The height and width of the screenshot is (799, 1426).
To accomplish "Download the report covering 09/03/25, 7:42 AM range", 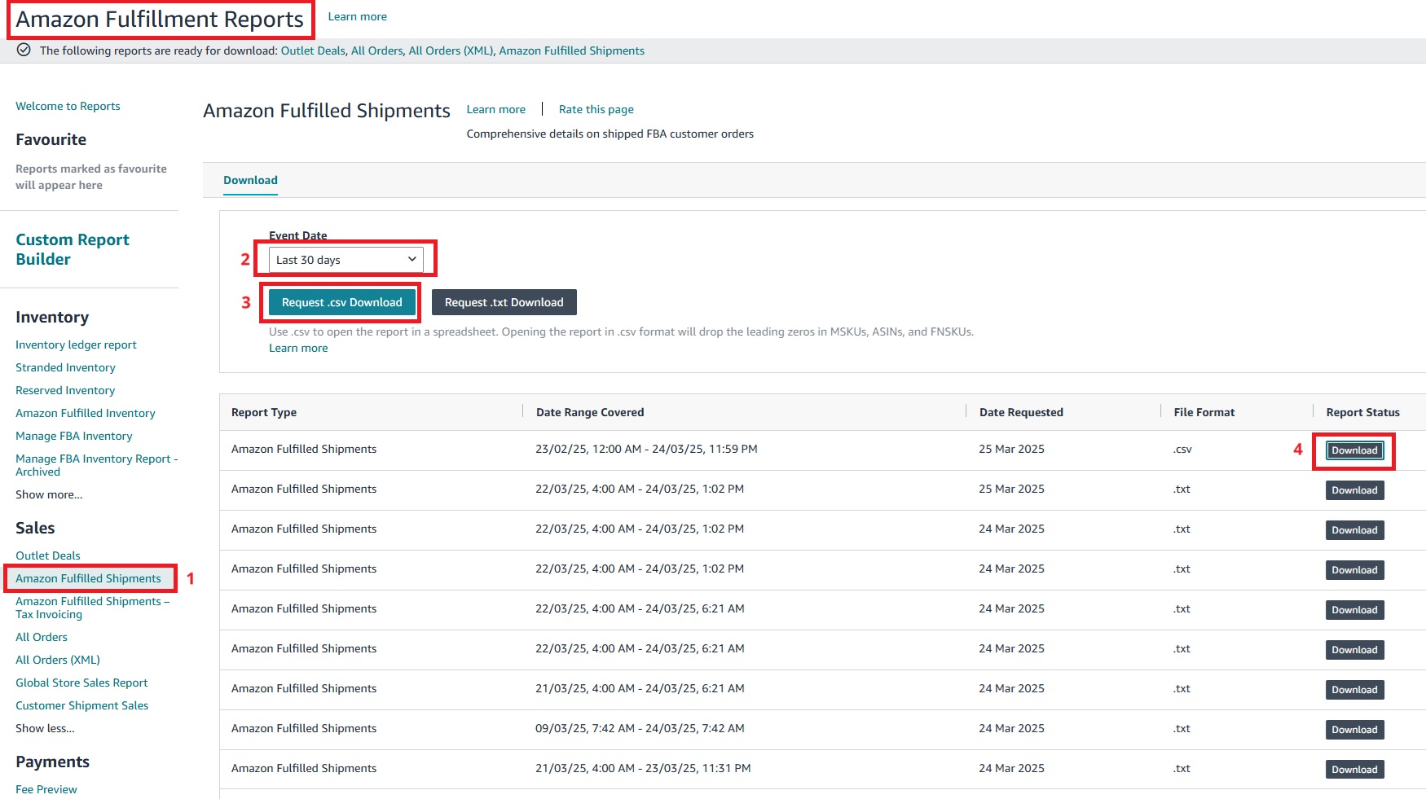I will click(1354, 730).
